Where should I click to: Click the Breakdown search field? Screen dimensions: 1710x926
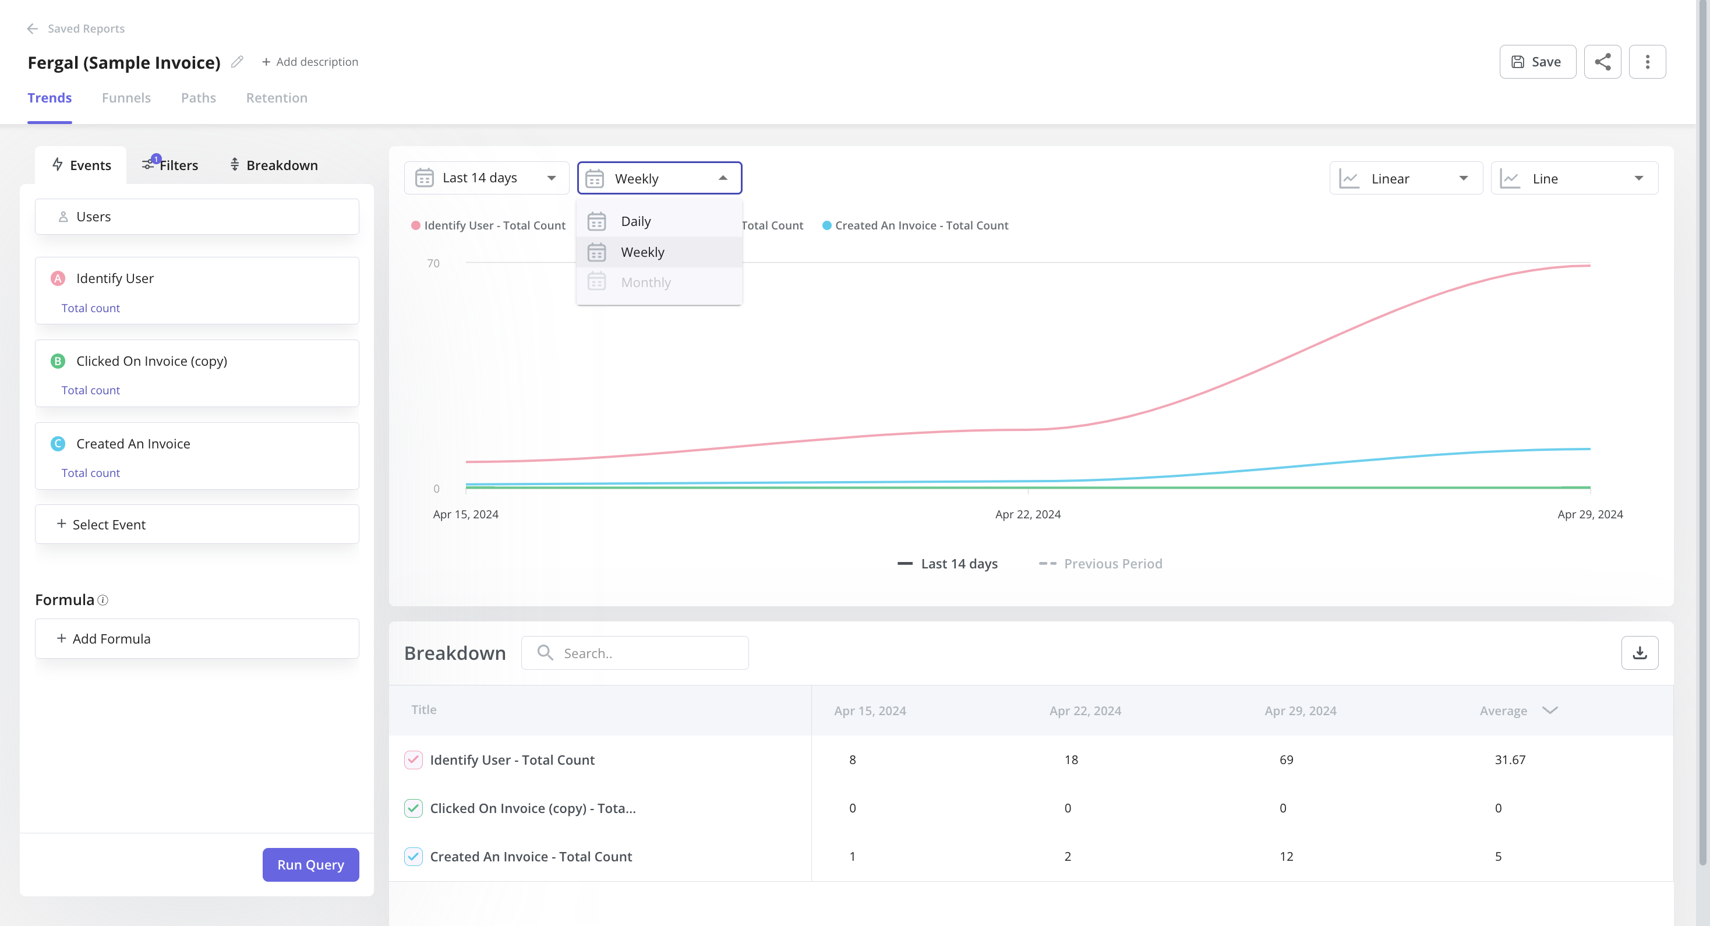(635, 652)
